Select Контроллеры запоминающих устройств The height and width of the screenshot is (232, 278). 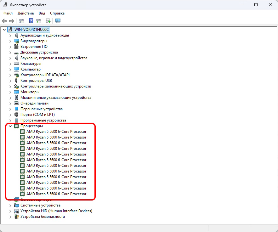[x=56, y=86]
